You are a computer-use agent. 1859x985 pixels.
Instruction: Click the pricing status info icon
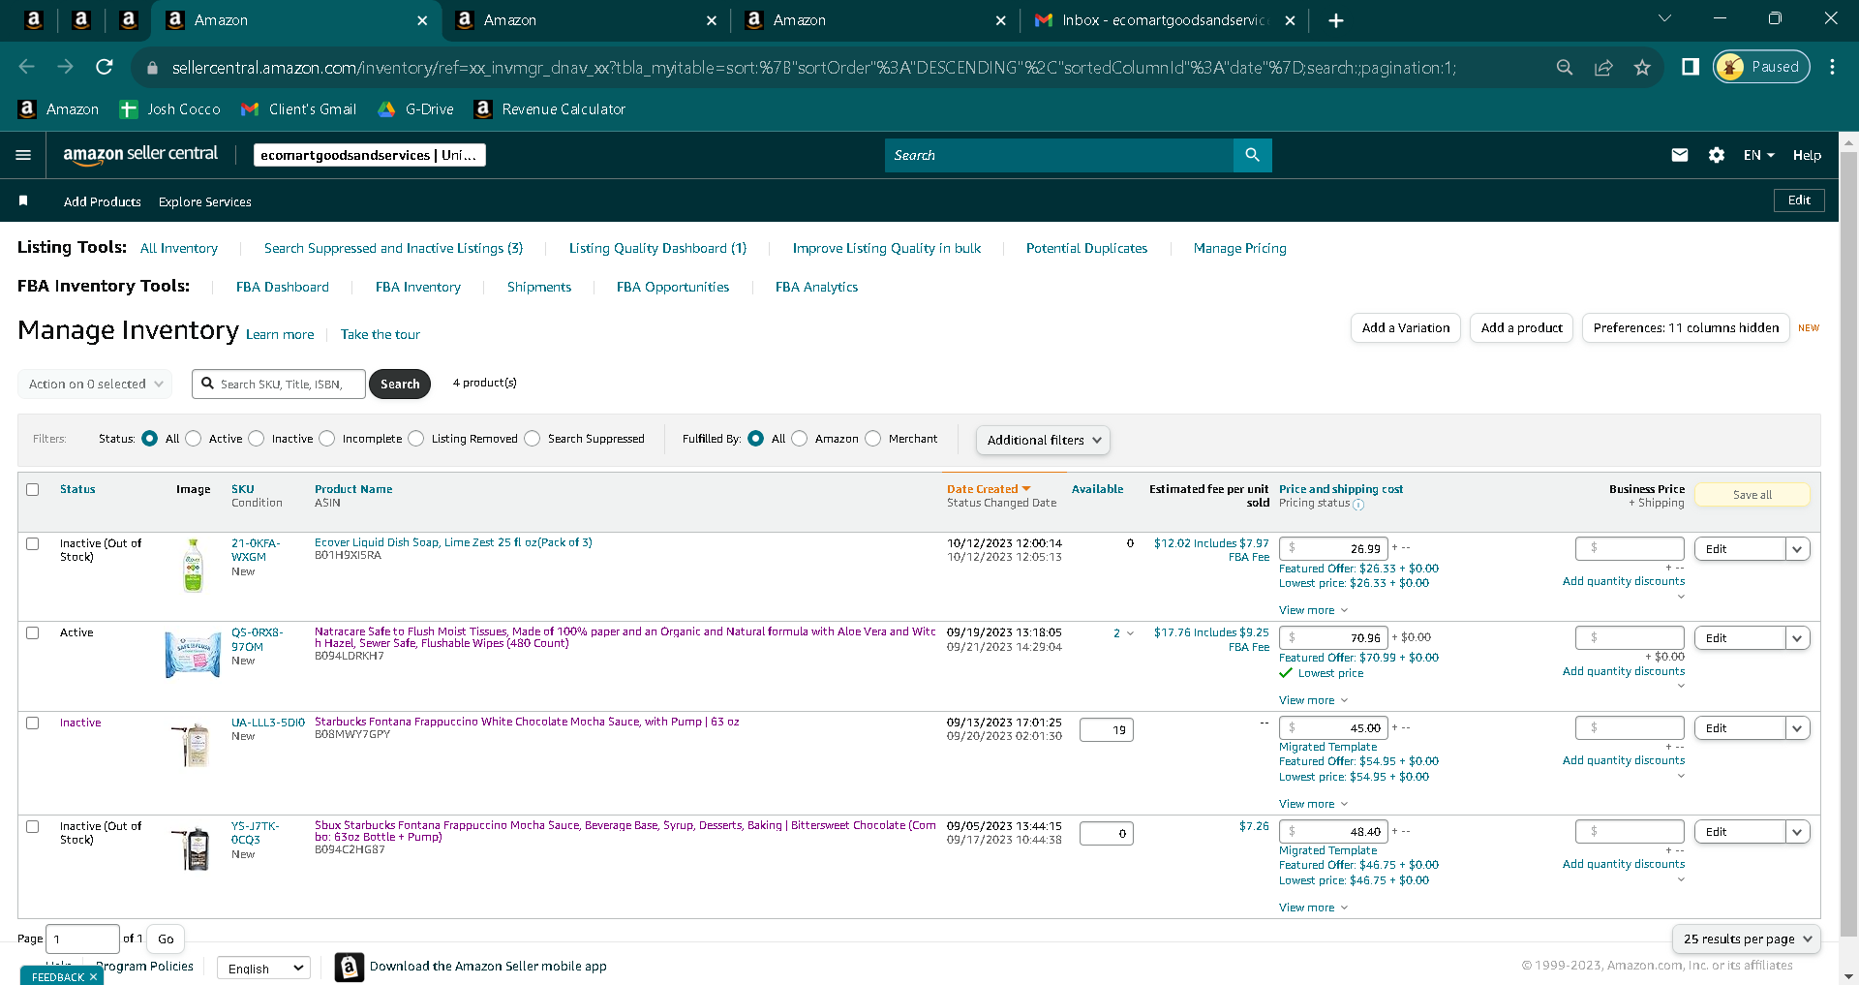tap(1358, 505)
